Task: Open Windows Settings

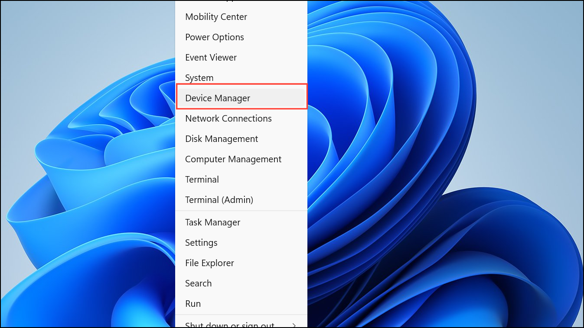Action: pyautogui.click(x=201, y=242)
